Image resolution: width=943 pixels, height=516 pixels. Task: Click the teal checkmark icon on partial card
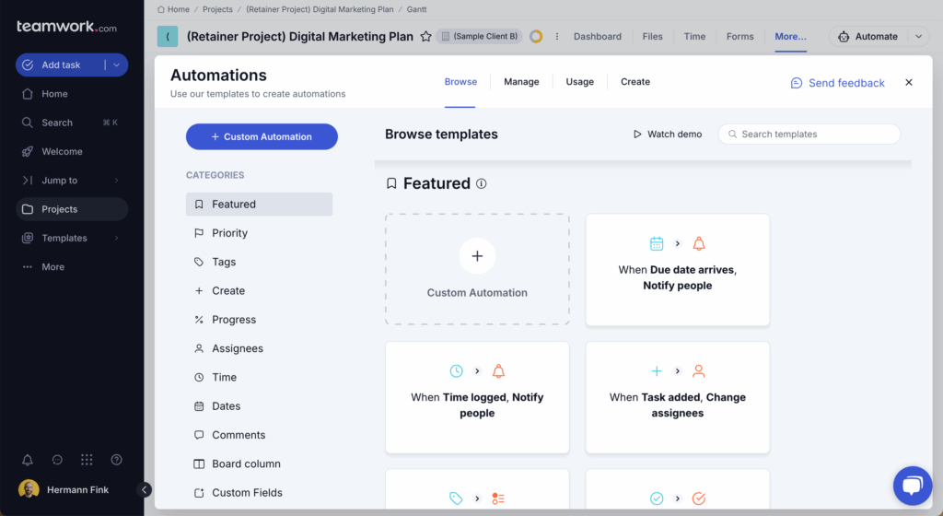[x=657, y=498]
